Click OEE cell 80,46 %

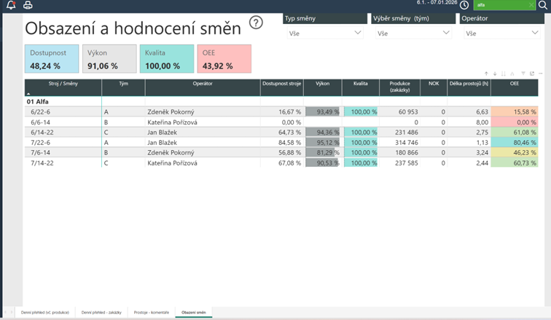point(515,143)
